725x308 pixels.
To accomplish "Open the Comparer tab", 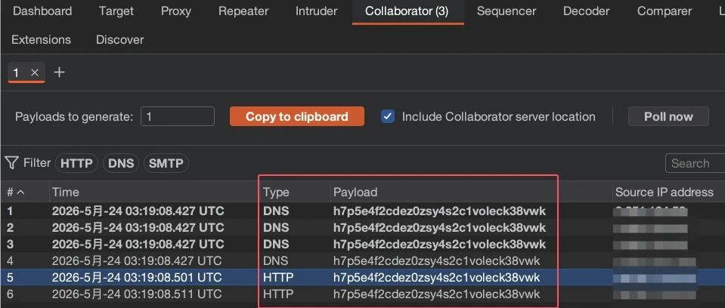I will tap(665, 11).
